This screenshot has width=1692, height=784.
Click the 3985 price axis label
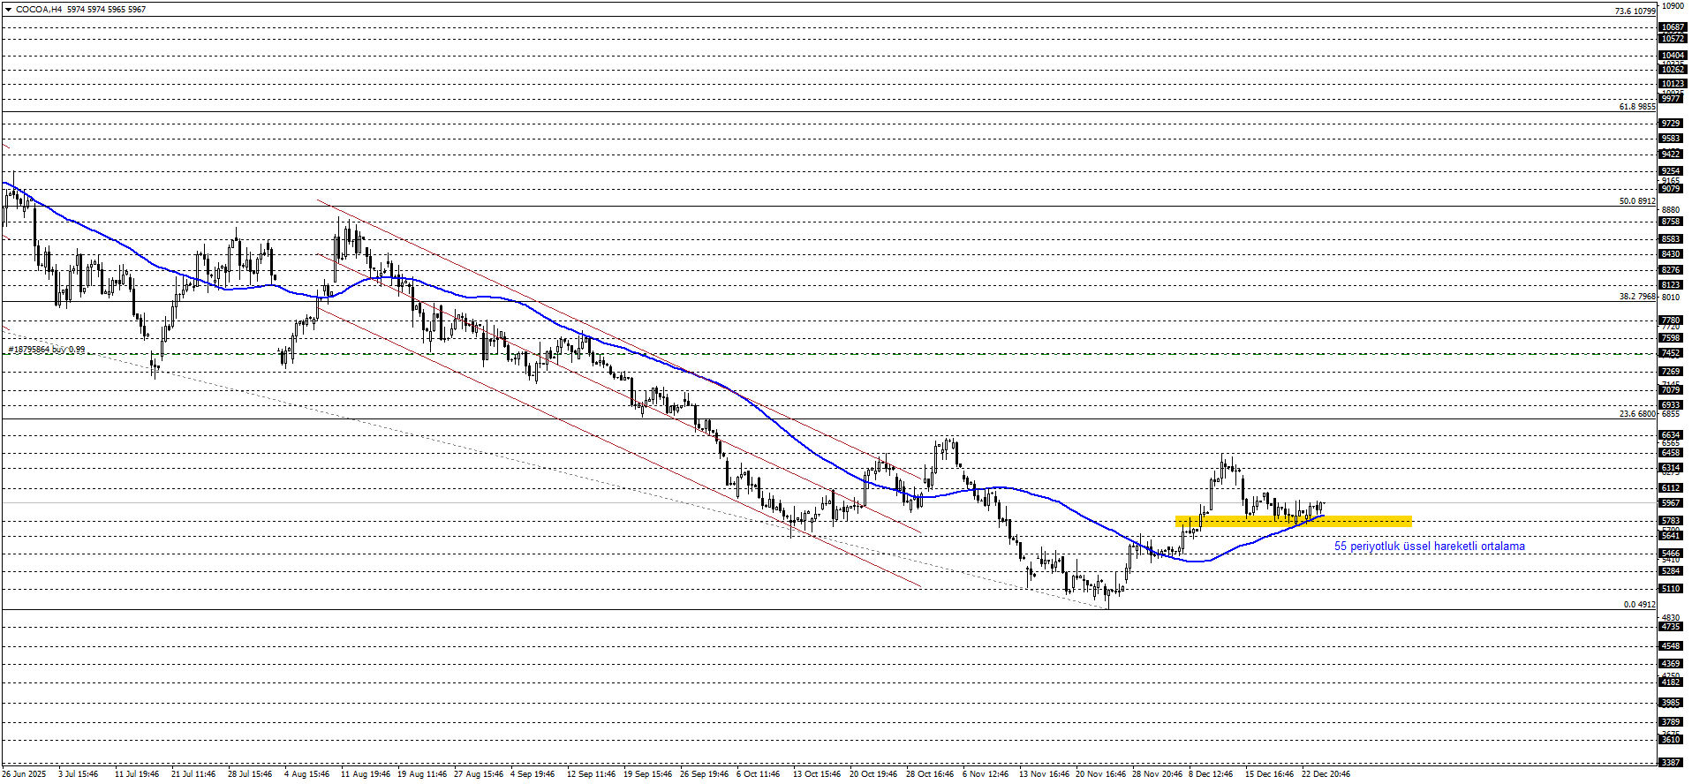(x=1672, y=703)
